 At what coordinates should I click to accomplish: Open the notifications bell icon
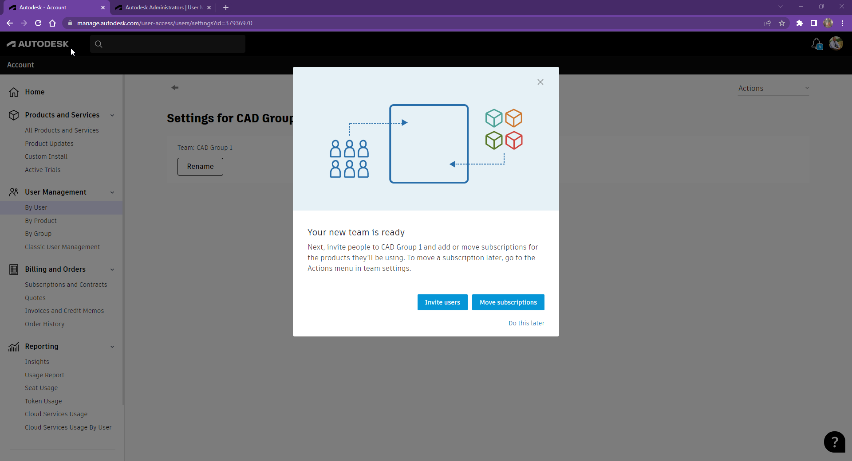click(816, 43)
